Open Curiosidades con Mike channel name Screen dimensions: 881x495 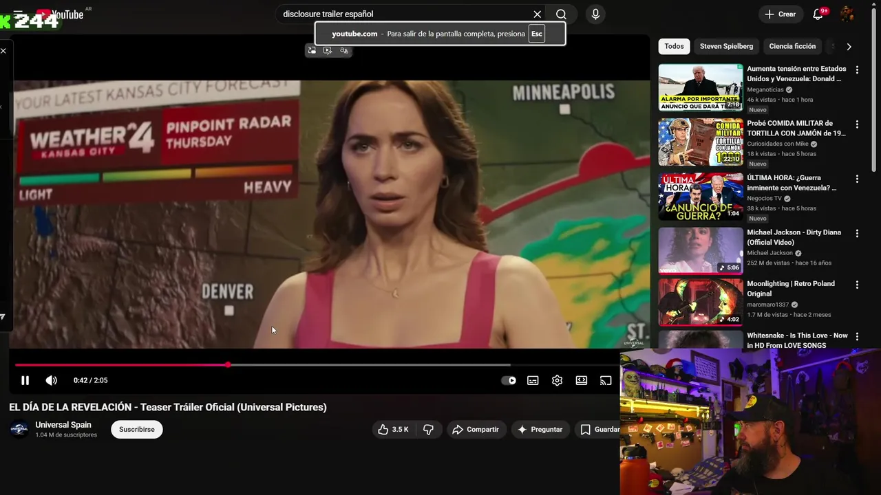coord(778,144)
